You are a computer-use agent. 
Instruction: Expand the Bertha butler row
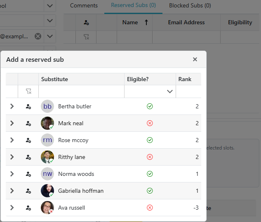click(x=12, y=106)
